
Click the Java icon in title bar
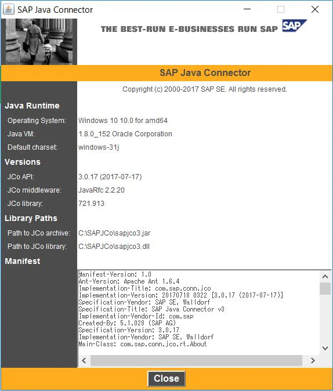(8, 9)
